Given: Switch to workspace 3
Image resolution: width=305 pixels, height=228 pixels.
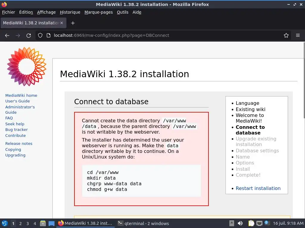Looking at the screenshot, I should (x=28, y=224).
